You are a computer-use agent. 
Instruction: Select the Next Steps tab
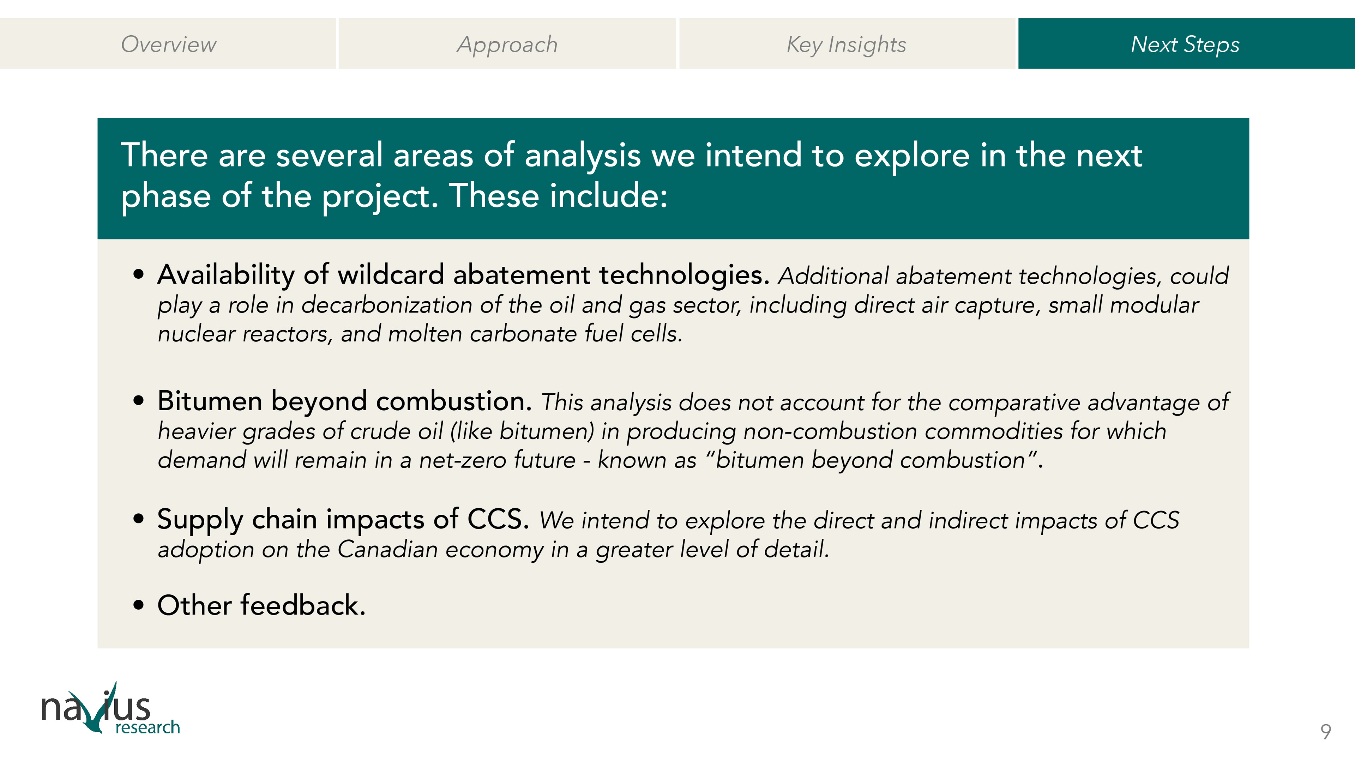[1186, 44]
